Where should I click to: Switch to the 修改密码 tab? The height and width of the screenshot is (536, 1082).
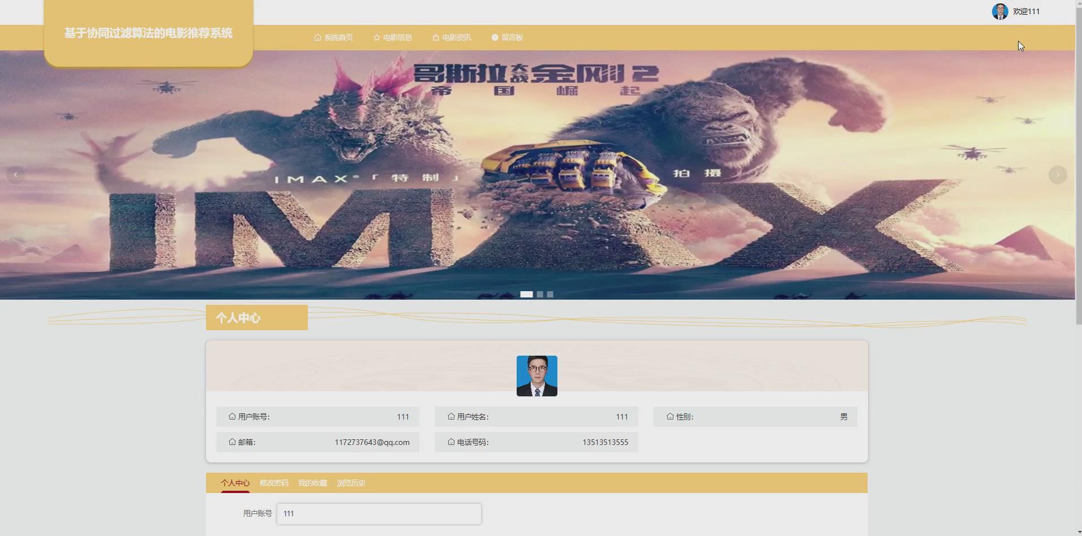tap(274, 483)
